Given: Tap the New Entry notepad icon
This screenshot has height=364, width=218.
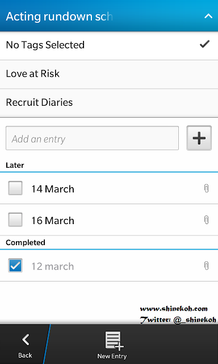Looking at the screenshot, I should (114, 341).
